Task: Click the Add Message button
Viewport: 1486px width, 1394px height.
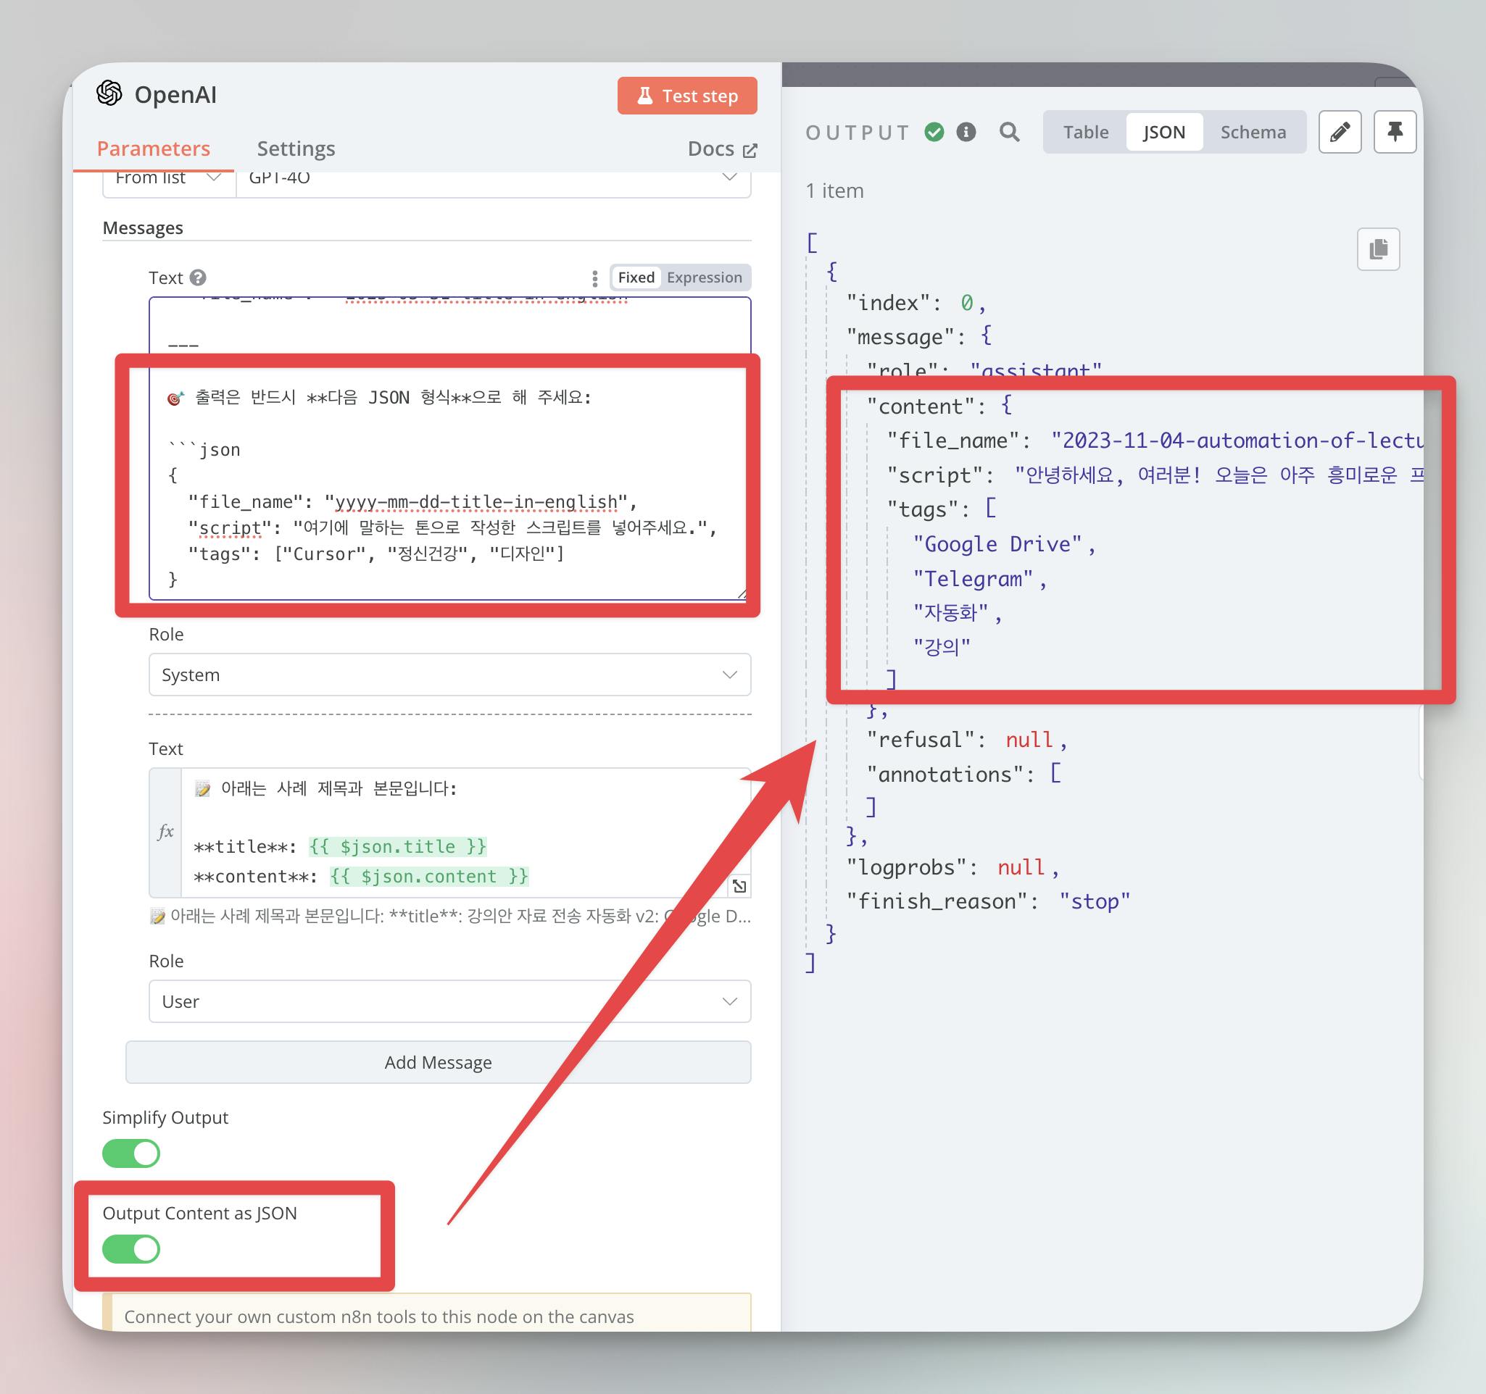Action: tap(438, 1061)
